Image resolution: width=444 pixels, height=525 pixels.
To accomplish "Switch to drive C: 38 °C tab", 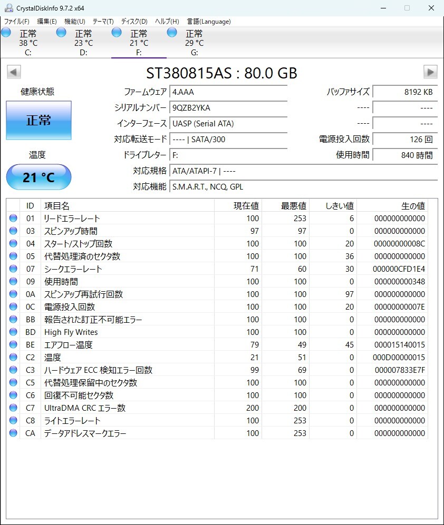I will [28, 43].
